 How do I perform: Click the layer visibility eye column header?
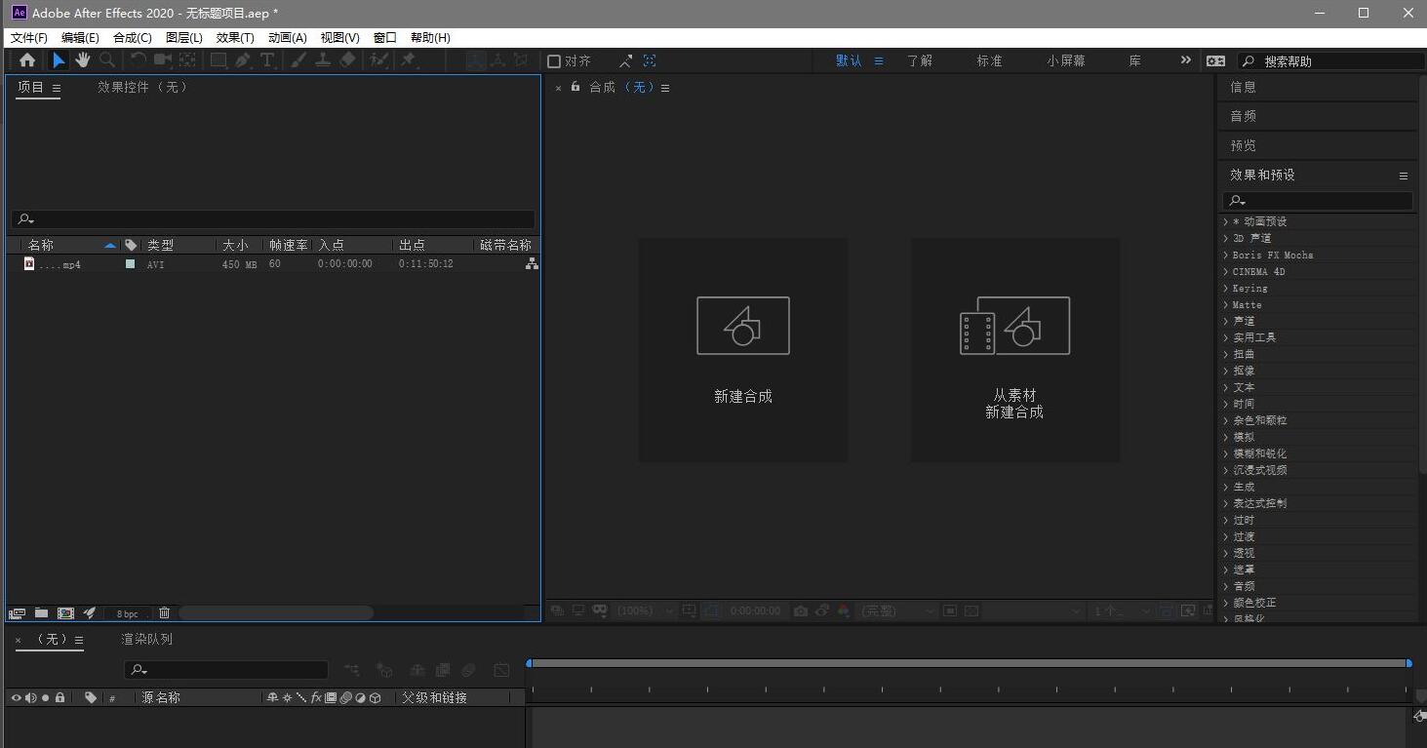click(14, 697)
